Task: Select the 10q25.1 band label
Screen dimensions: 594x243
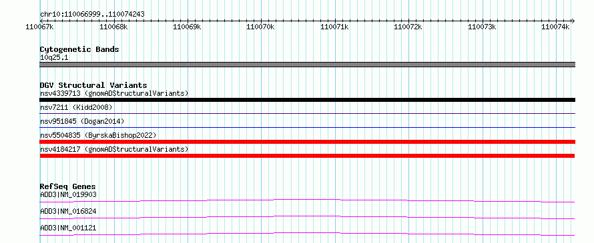Action: point(54,58)
